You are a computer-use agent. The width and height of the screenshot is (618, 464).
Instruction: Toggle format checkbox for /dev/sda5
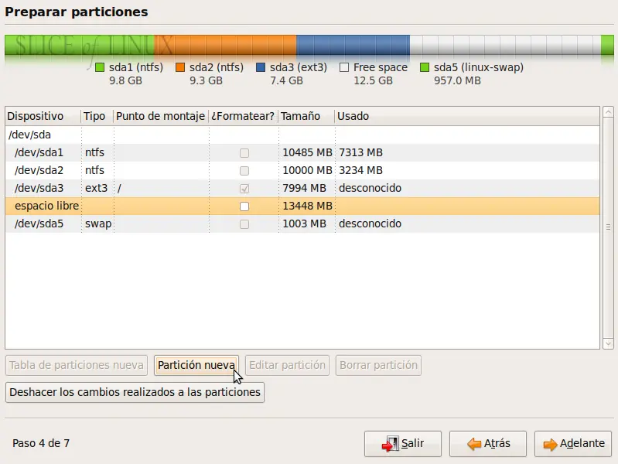[x=244, y=224]
